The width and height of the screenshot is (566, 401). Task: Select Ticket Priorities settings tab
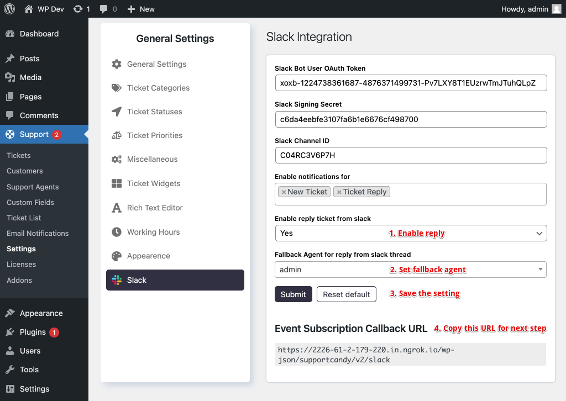(x=175, y=135)
